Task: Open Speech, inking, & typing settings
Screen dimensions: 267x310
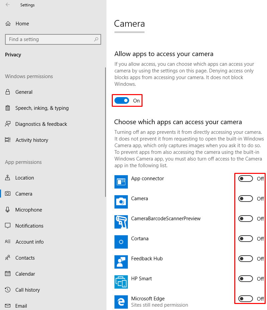Action: click(42, 108)
